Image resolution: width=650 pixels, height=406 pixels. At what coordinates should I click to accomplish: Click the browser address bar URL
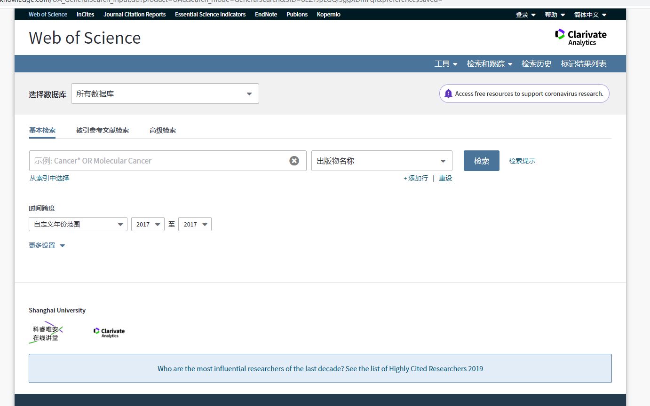click(x=221, y=2)
